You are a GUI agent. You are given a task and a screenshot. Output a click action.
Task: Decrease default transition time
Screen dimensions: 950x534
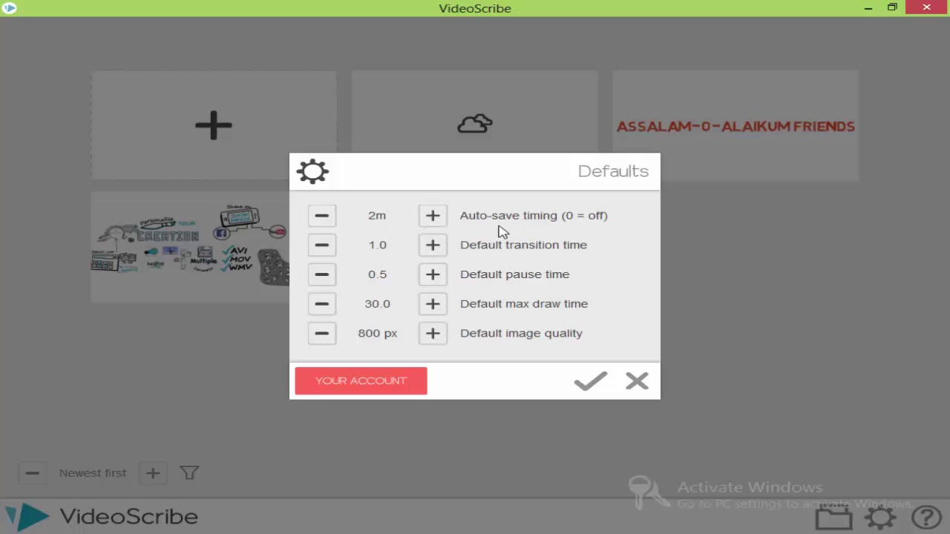coord(321,245)
